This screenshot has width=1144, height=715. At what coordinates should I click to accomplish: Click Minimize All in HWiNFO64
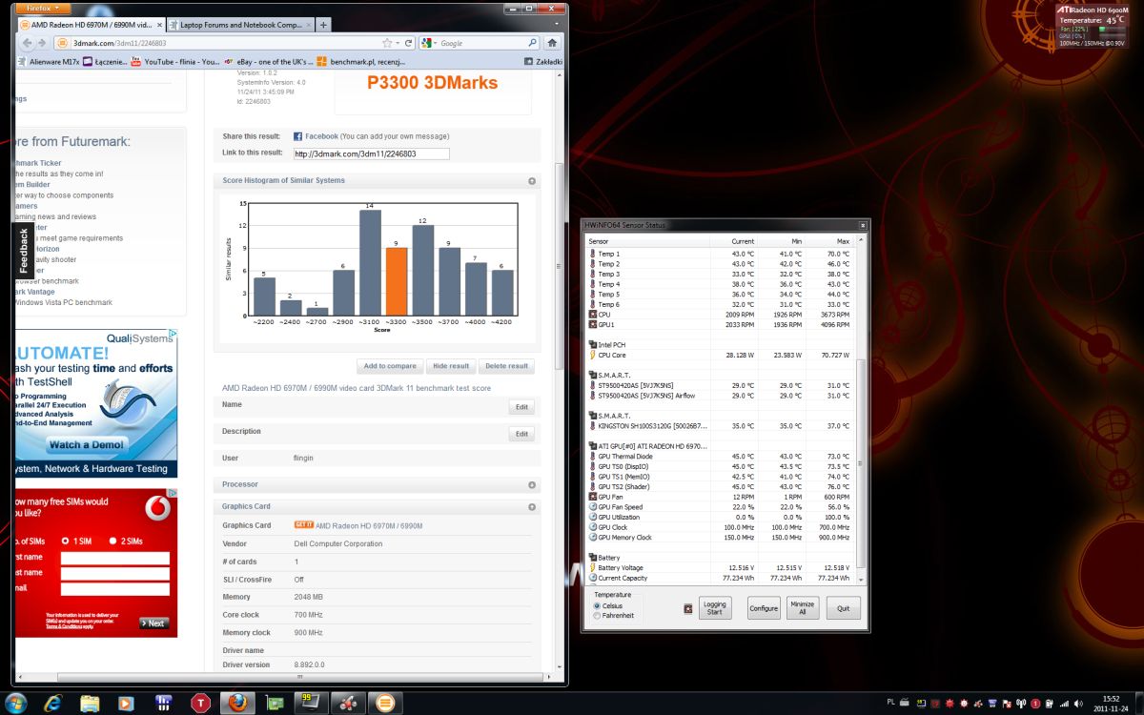coord(803,608)
